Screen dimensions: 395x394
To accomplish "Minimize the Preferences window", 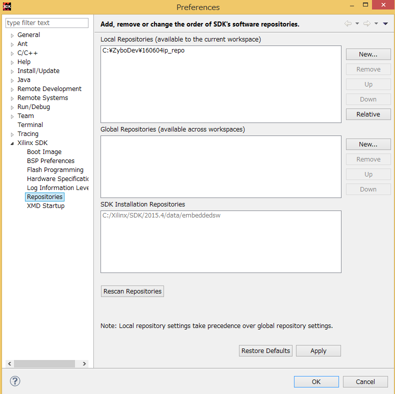I will pos(352,5).
